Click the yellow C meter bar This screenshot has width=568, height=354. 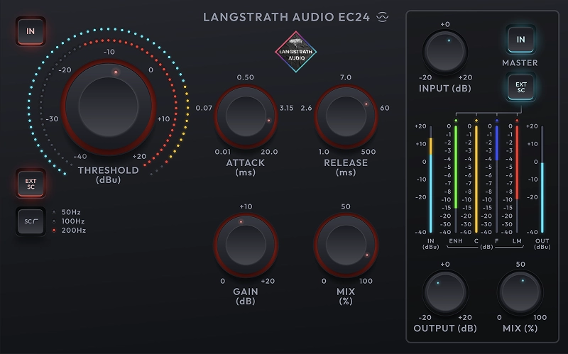pos(476,179)
